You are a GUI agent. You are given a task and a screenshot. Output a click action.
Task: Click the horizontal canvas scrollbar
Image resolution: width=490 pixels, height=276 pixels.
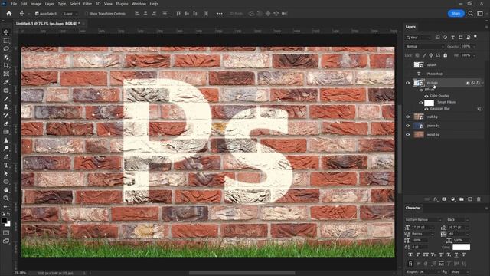(242, 273)
